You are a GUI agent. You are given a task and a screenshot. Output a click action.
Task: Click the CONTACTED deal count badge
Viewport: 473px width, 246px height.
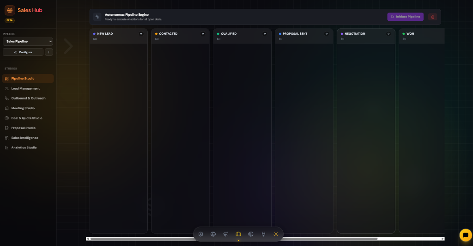pos(203,34)
